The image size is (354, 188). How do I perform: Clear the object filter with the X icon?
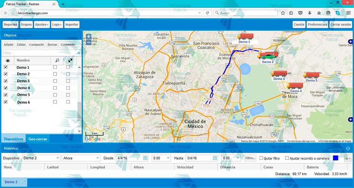point(79,53)
